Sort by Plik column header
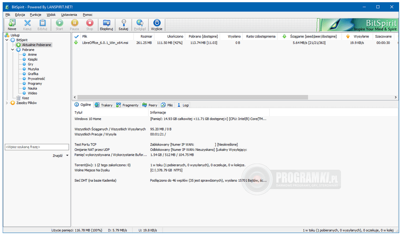The width and height of the screenshot is (404, 237). point(107,36)
